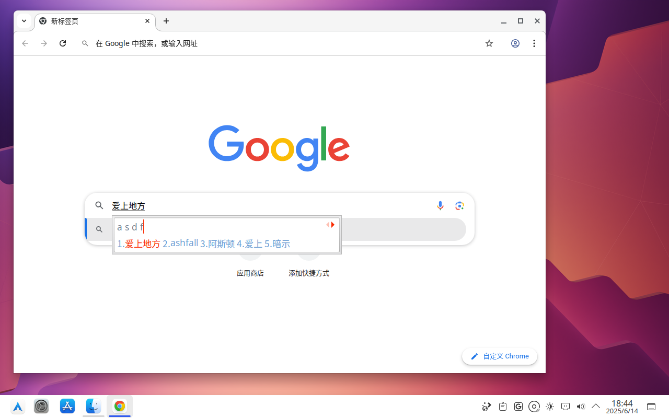Viewport: 669px width, 418px height.
Task: Select the 新标签页 tab
Action: (95, 21)
